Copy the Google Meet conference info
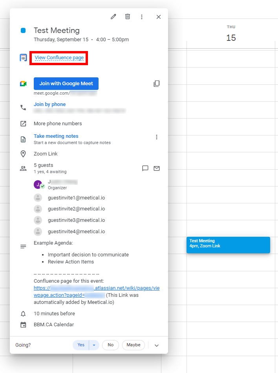 (x=157, y=84)
